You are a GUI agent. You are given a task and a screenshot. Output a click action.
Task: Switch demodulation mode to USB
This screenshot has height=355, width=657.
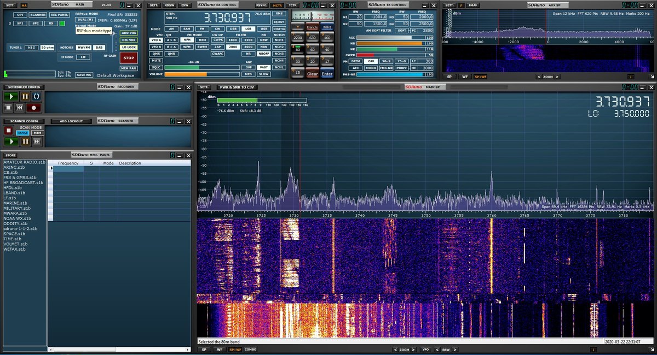click(x=264, y=28)
